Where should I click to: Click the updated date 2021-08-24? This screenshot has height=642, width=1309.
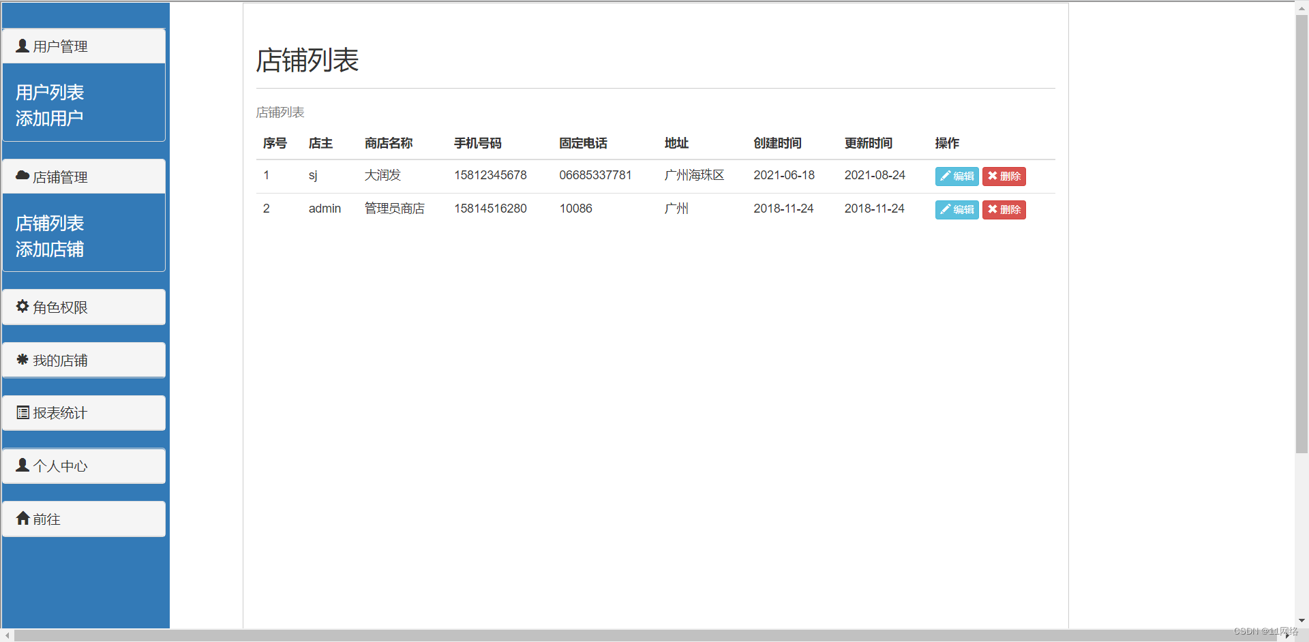click(x=875, y=175)
